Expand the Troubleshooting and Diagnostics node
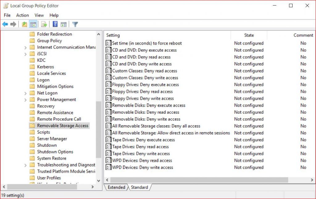Viewport: 316px width, 199px height. tap(25, 165)
